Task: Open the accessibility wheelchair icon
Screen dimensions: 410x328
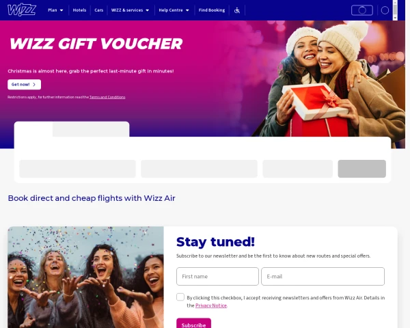Action: pos(237,10)
